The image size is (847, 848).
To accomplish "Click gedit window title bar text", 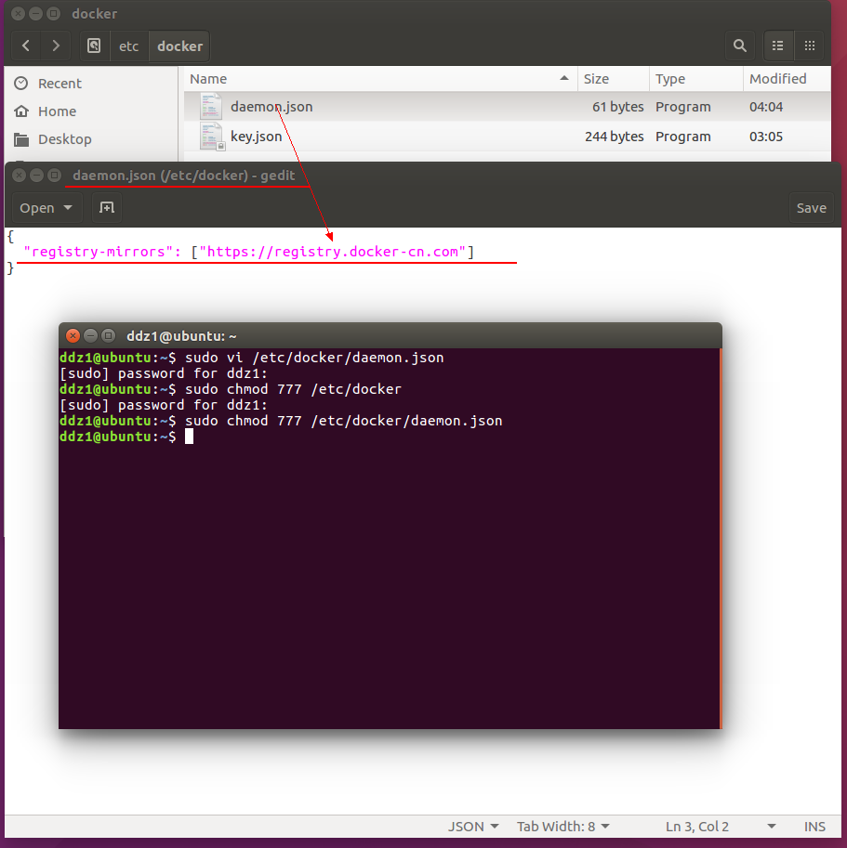I will click(184, 176).
